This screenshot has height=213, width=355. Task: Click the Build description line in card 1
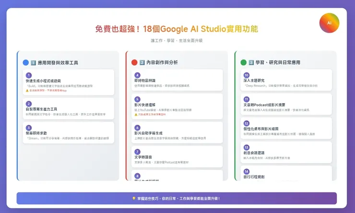click(59, 86)
